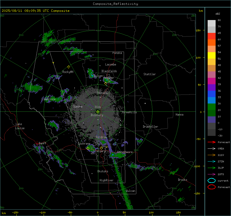This screenshot has width=231, height=216.
Task: Click the RockyMH label
Action: (68, 72)
